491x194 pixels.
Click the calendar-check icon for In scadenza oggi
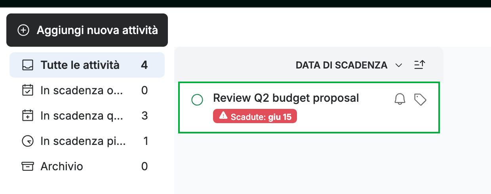(27, 90)
